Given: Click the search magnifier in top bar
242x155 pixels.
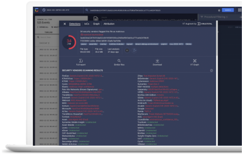Looking at the screenshot, I should [x=87, y=10].
